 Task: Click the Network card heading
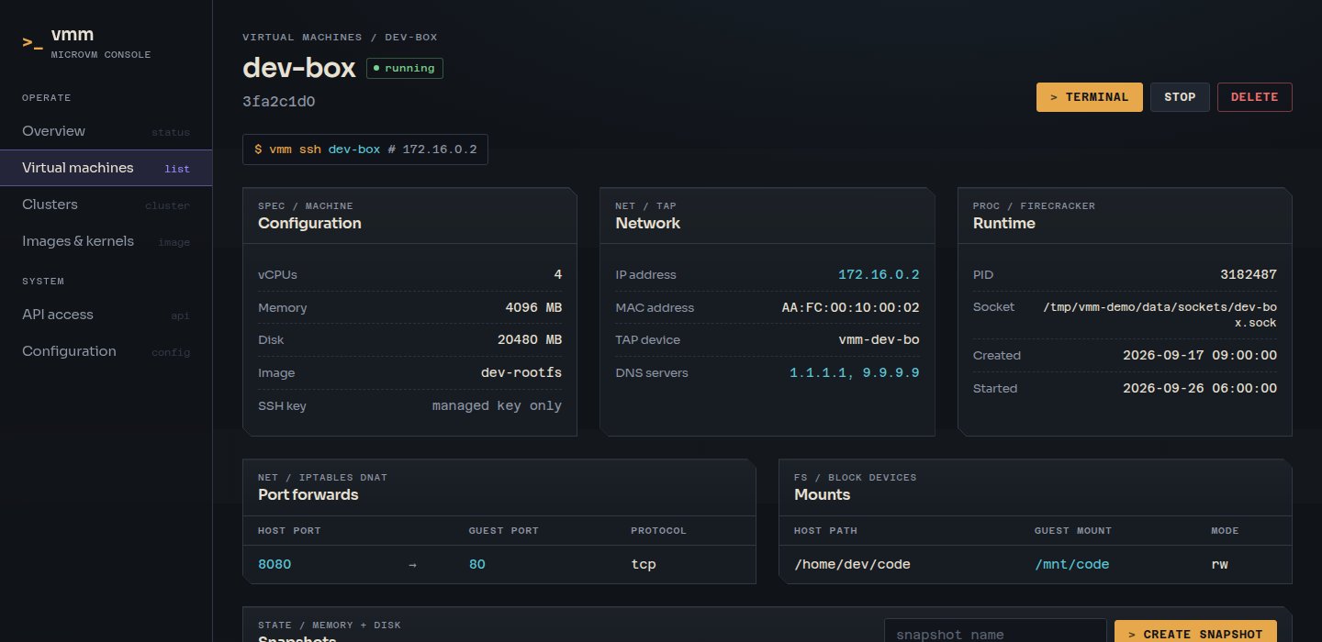click(x=648, y=224)
